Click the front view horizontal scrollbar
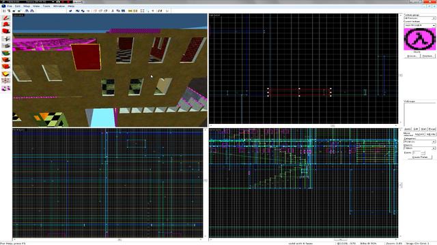 [x=108, y=240]
